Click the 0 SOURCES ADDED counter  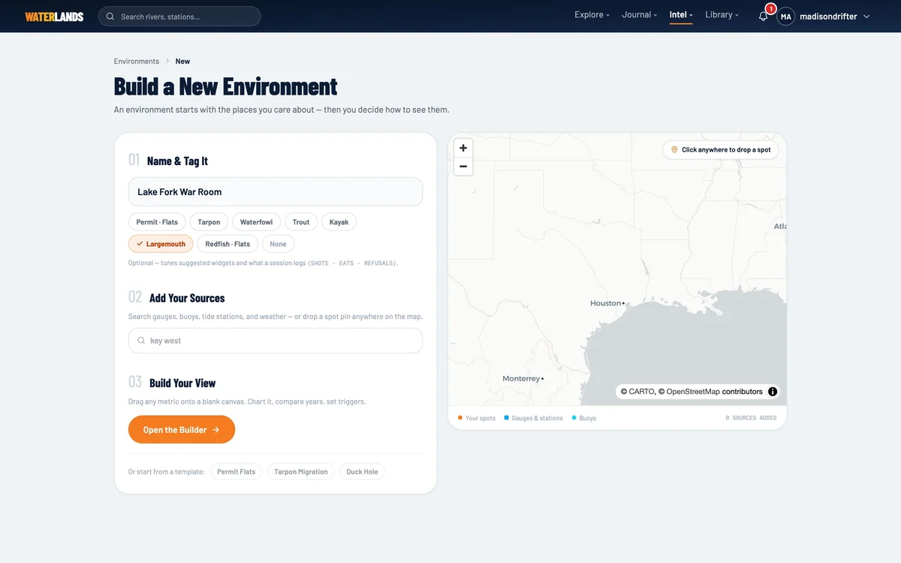click(x=751, y=418)
